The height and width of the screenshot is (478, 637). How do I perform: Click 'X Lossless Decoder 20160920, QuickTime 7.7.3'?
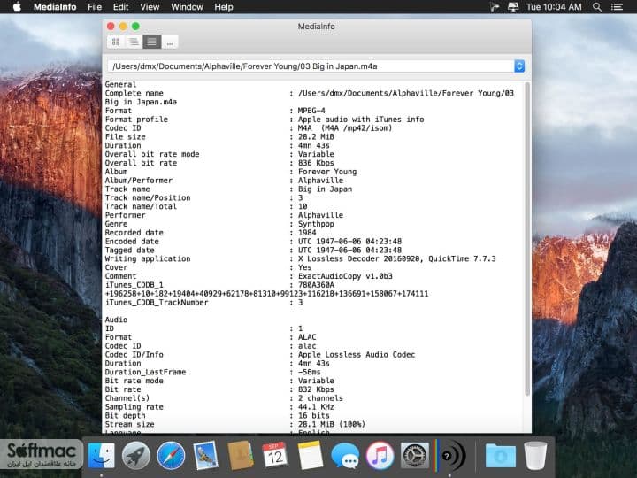coord(397,258)
